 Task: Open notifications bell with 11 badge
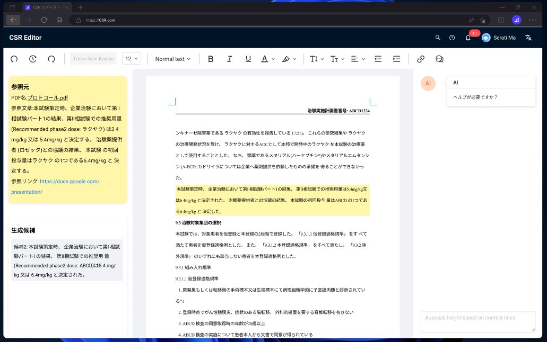(468, 38)
